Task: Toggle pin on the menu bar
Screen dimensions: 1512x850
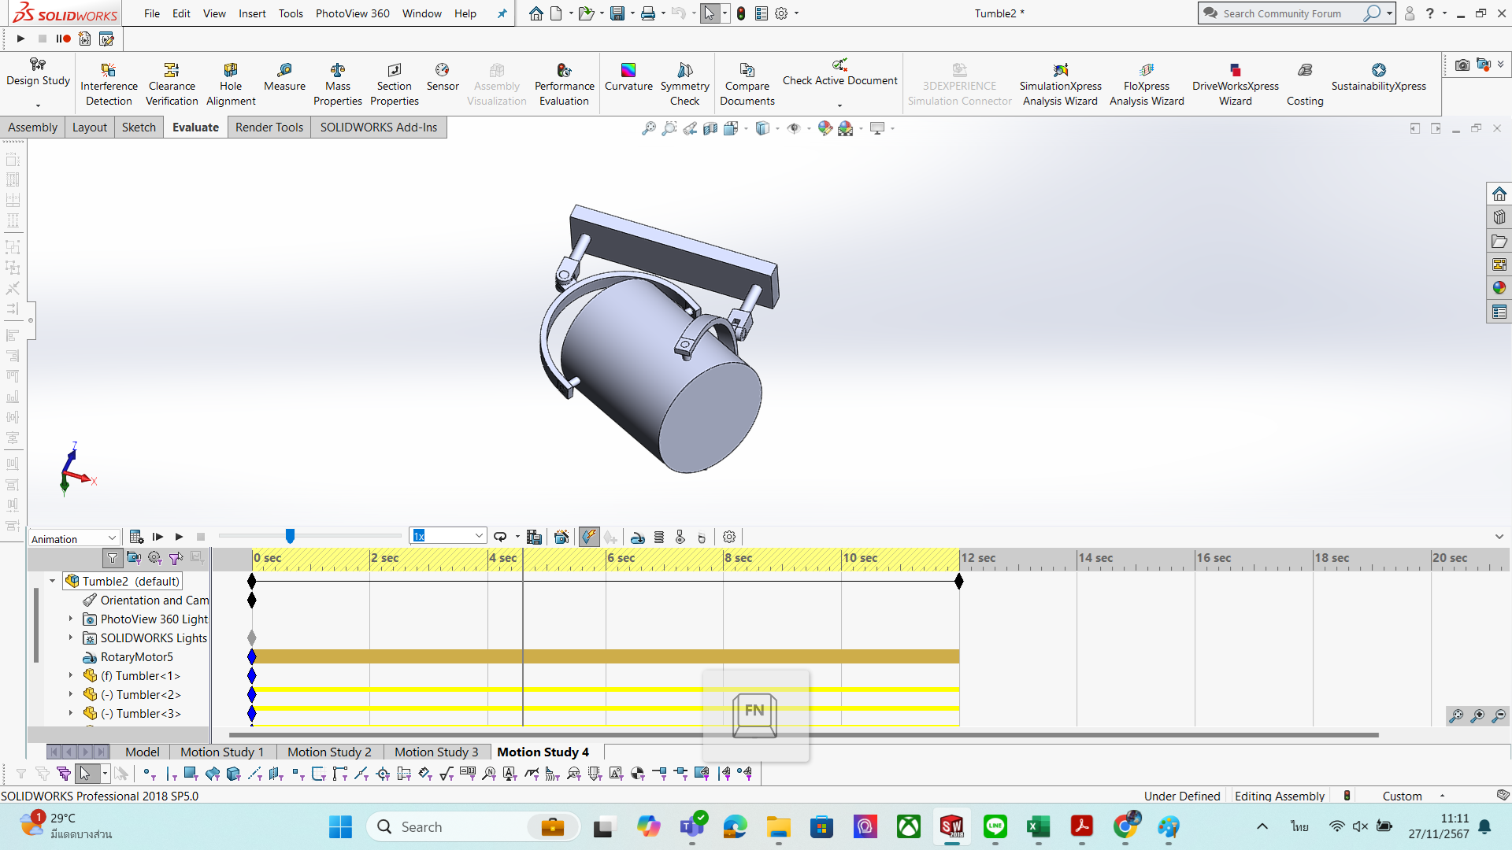Action: coord(502,13)
